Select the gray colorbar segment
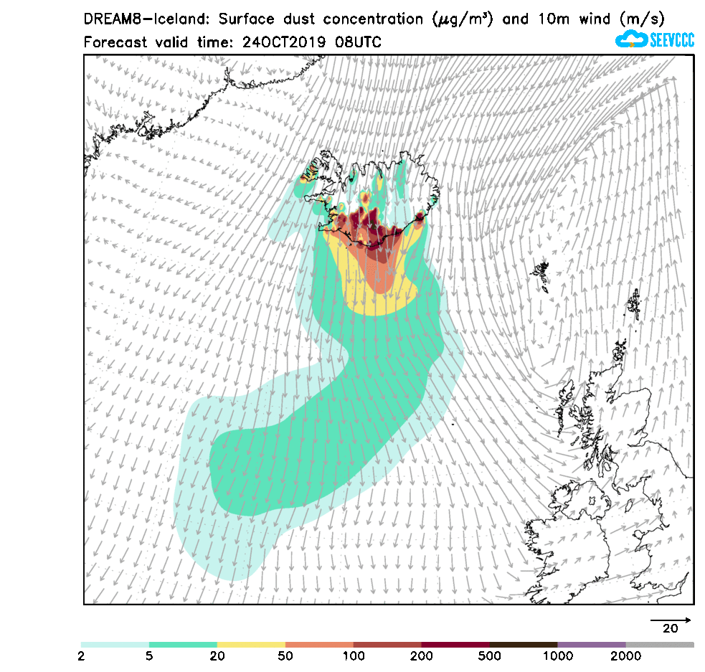 660,645
